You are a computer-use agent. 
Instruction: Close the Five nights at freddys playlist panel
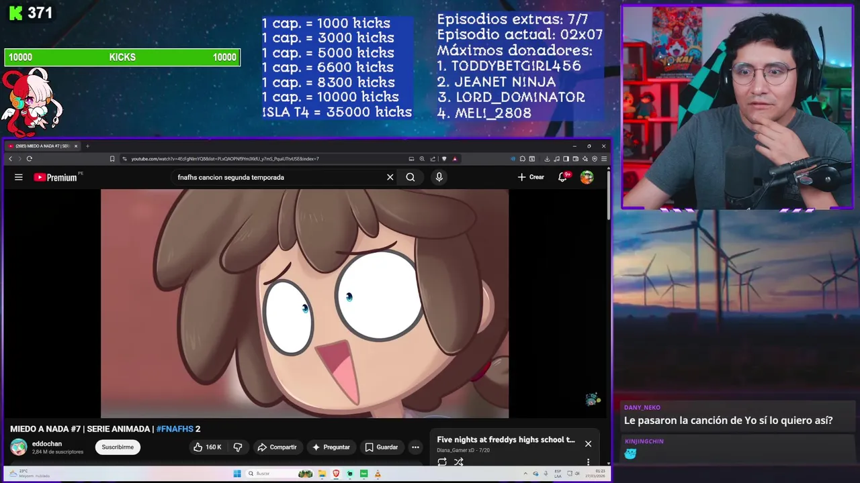(588, 444)
